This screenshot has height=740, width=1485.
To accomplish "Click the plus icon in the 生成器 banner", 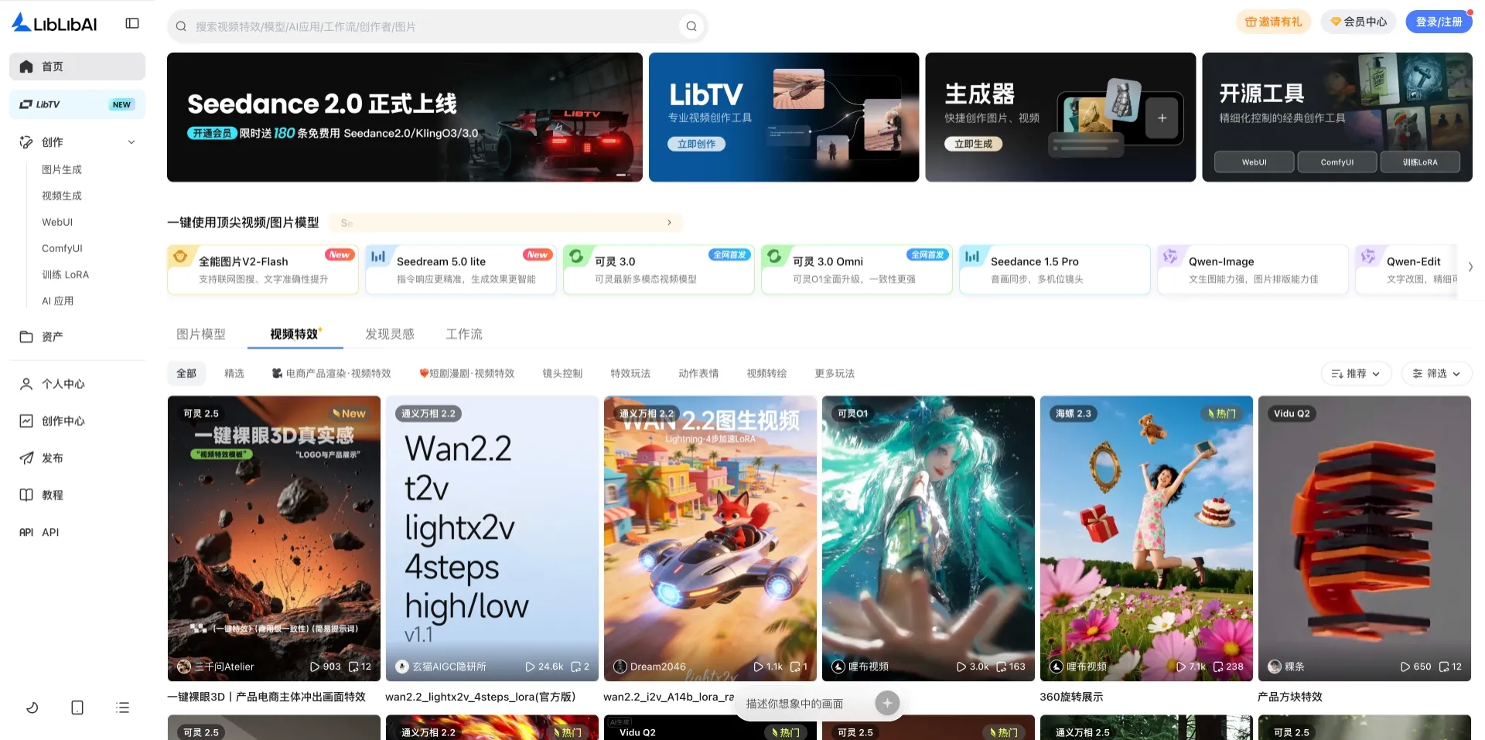I will click(1162, 118).
